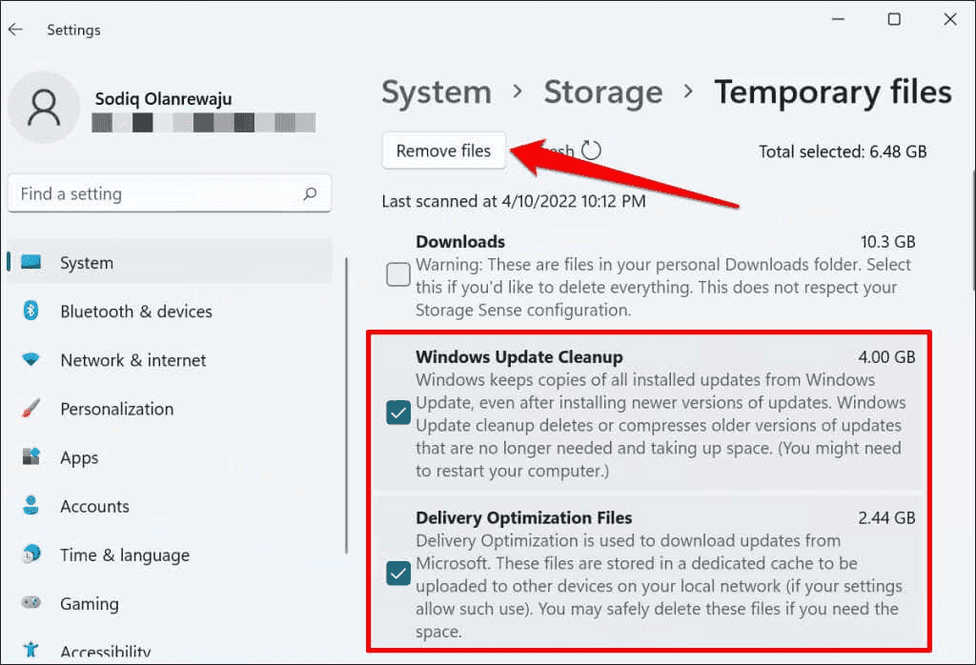
Task: Click the Find a setting search box
Action: click(x=157, y=193)
